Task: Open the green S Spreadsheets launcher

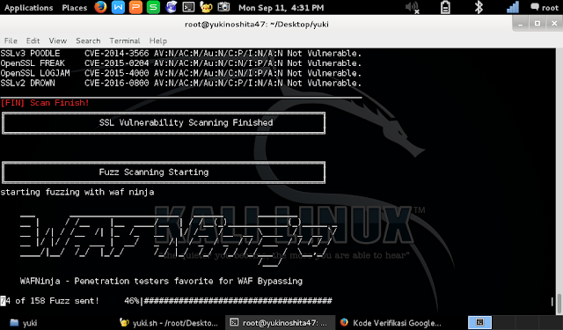Action: pyautogui.click(x=153, y=7)
